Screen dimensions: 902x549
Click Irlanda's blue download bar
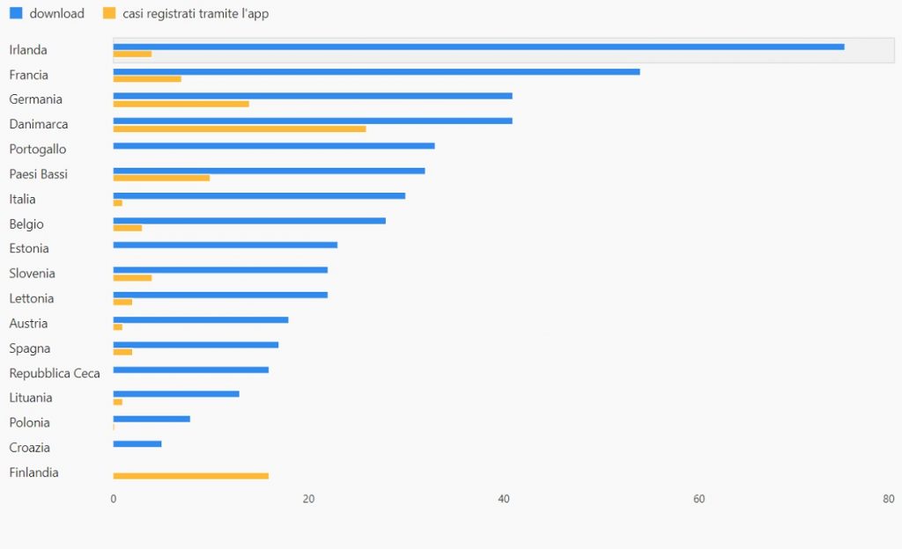pos(478,47)
